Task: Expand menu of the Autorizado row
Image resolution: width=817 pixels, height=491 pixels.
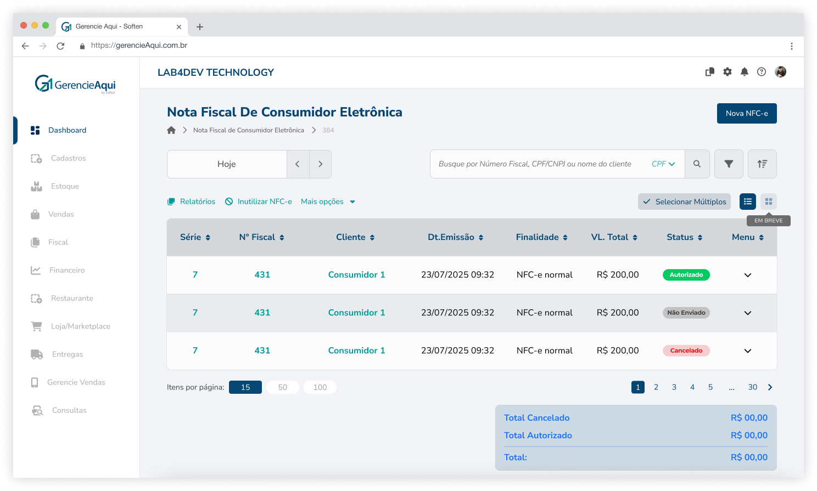Action: click(748, 275)
